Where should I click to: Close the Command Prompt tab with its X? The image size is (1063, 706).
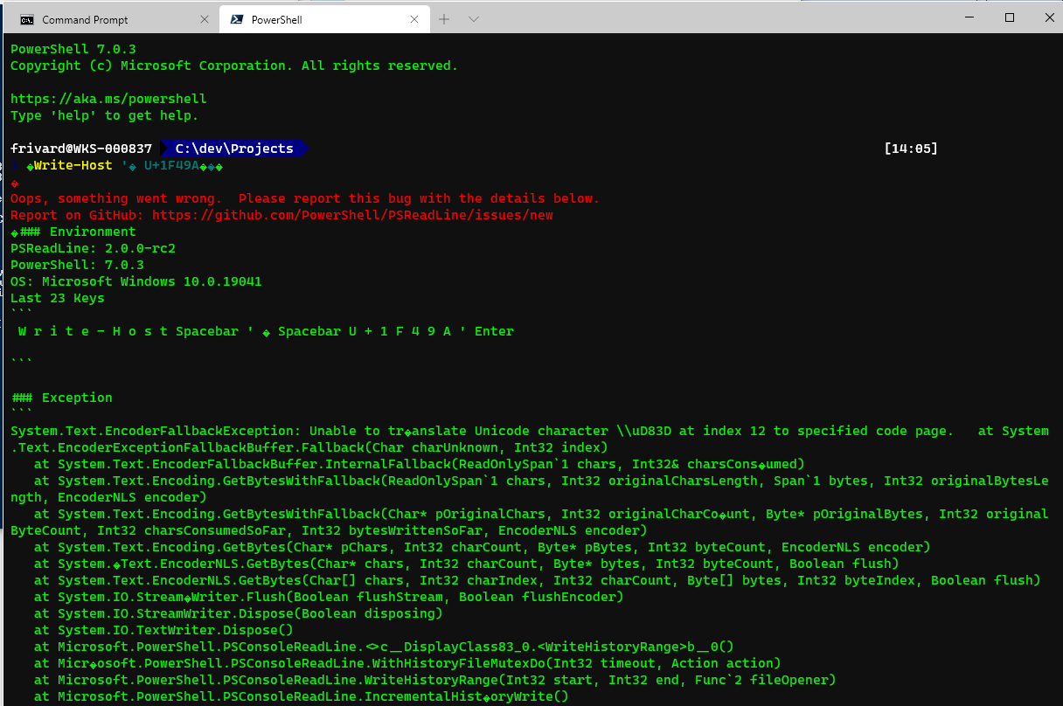[x=204, y=18]
